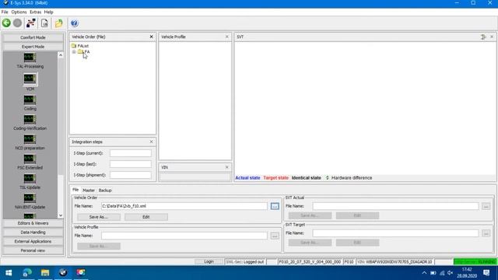Expand the Editors & Viewers section
Image resolution: width=498 pixels, height=280 pixels.
[33, 223]
